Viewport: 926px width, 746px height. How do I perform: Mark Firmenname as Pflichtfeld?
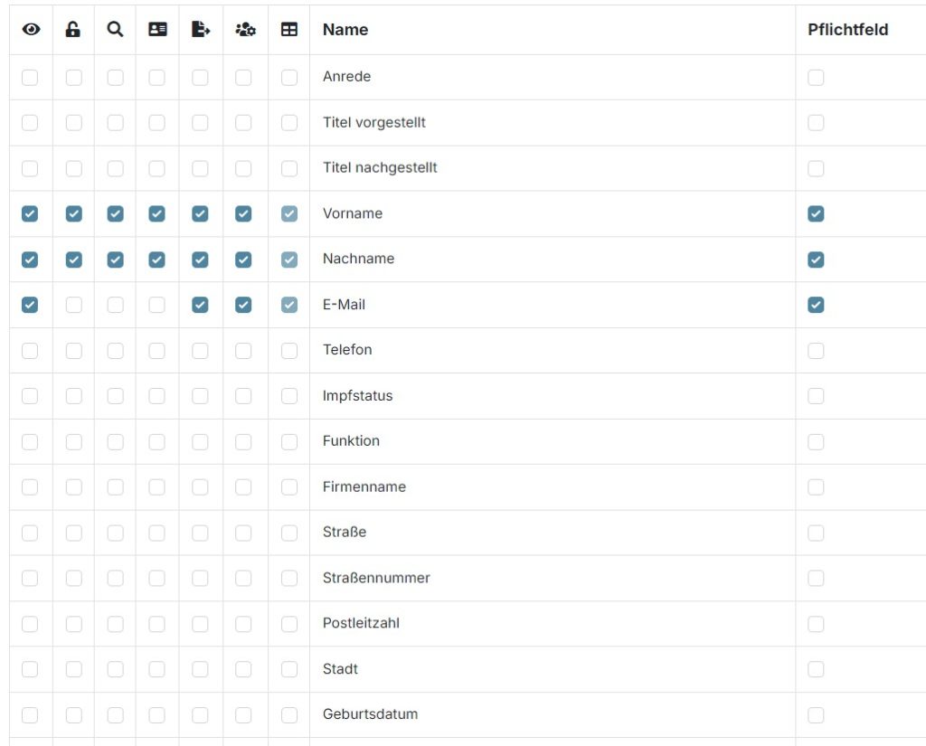(816, 487)
